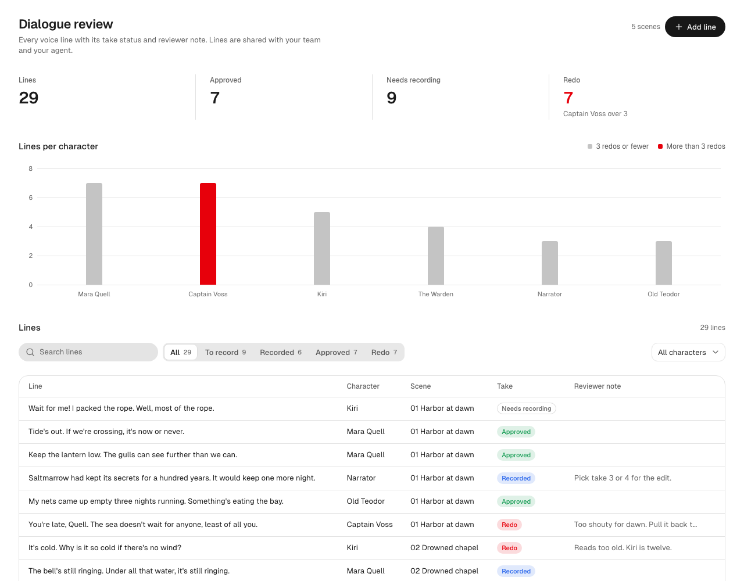Click the Take column header

505,386
